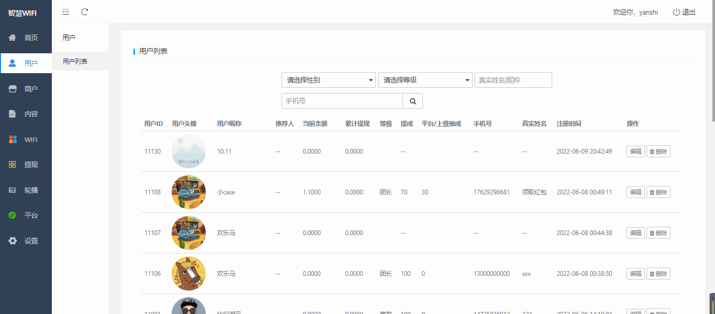Click avatar thumbnail of user 11130

point(188,152)
